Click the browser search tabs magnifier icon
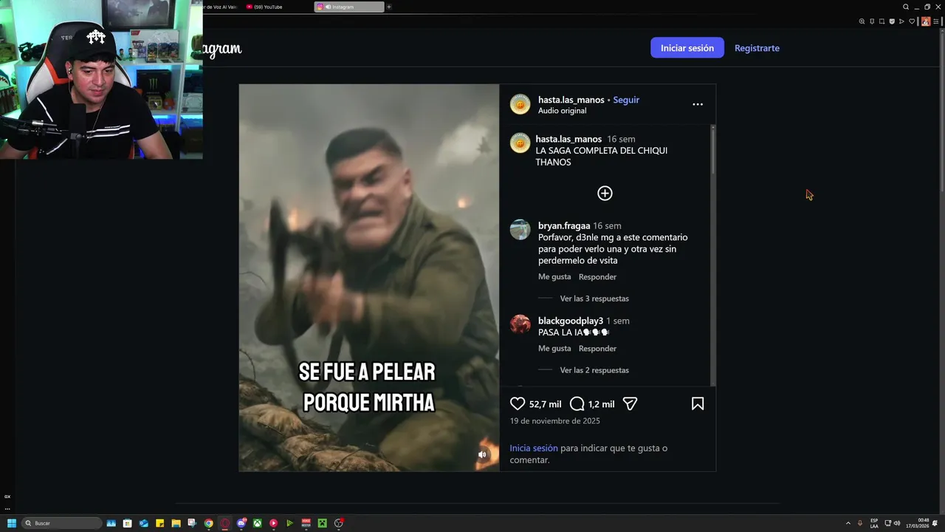This screenshot has height=532, width=945. 906,7
